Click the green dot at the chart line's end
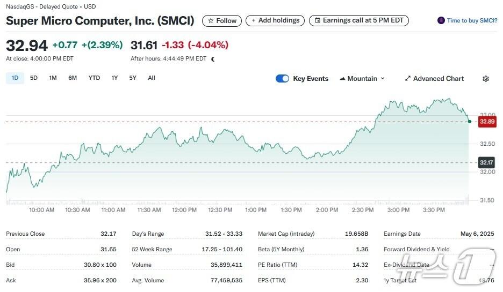 point(470,122)
